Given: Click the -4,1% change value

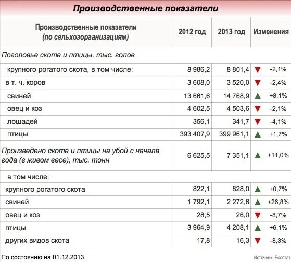Looking at the screenshot, I should (x=278, y=121).
